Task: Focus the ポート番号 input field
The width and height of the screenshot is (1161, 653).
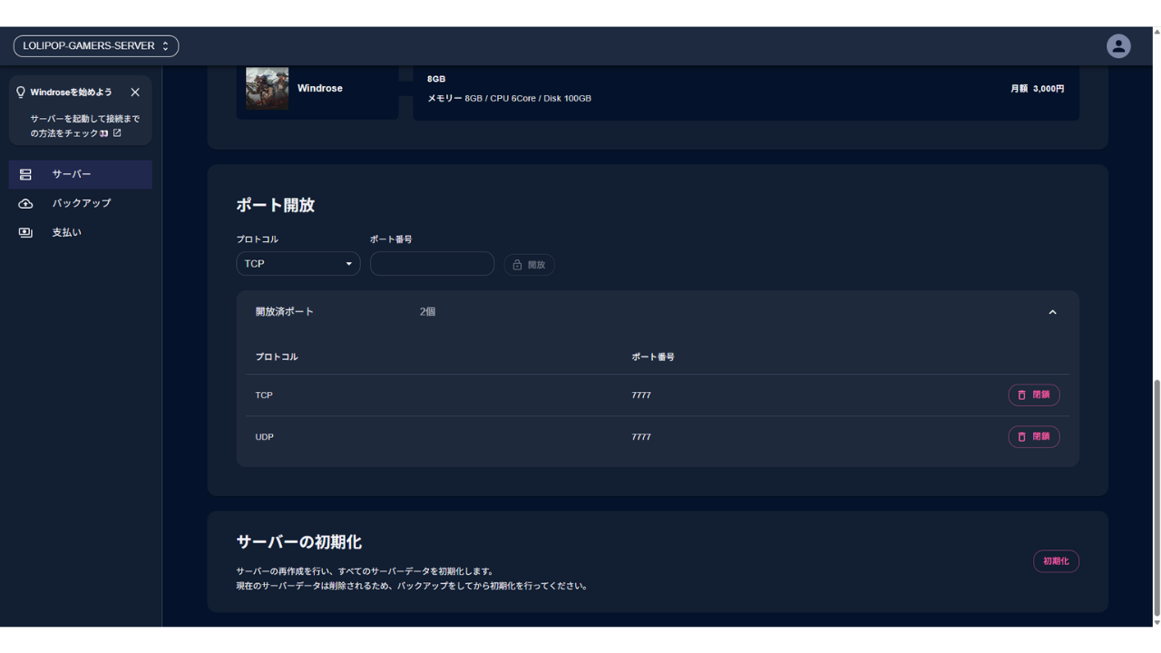Action: click(x=432, y=264)
